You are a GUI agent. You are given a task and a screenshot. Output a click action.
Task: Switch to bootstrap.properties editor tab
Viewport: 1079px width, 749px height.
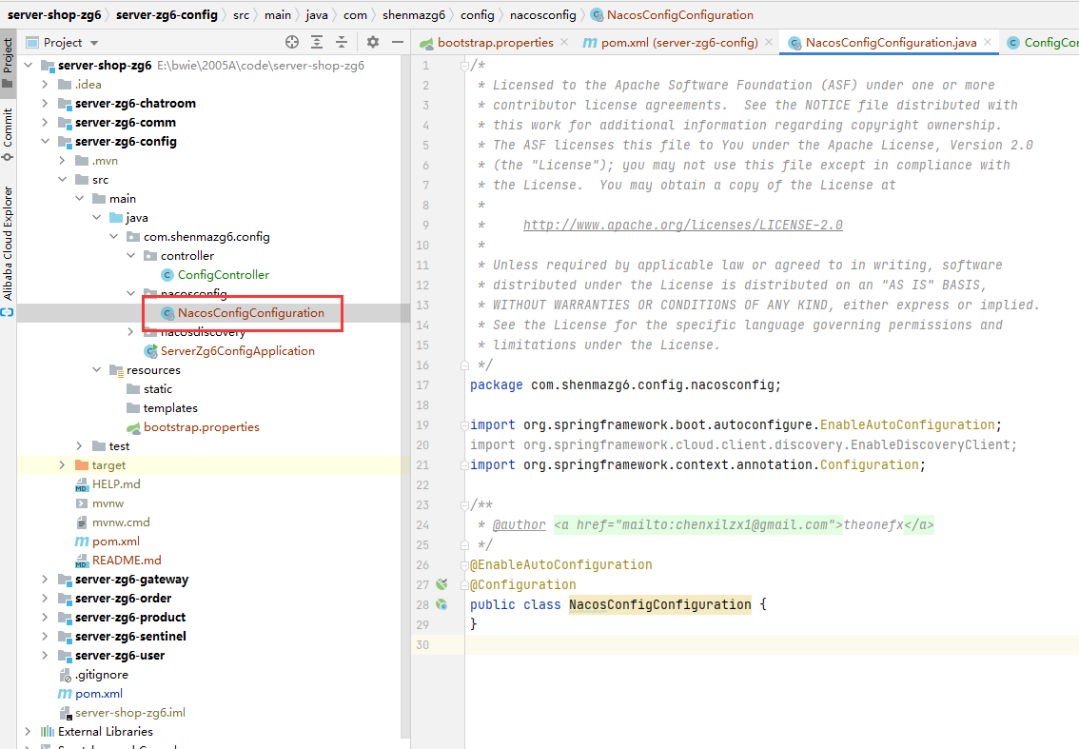(x=496, y=43)
